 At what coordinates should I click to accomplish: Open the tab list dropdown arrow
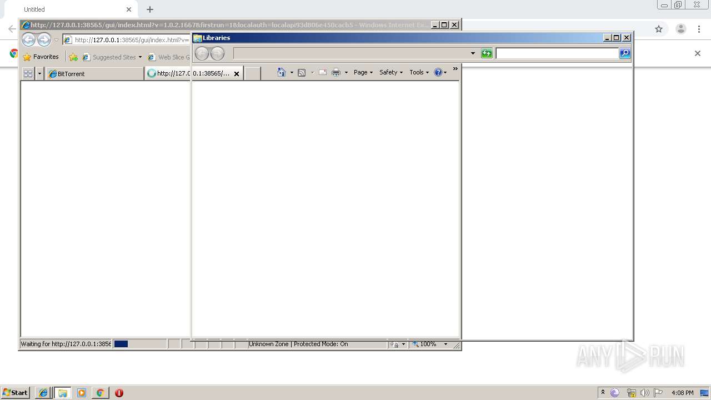39,73
